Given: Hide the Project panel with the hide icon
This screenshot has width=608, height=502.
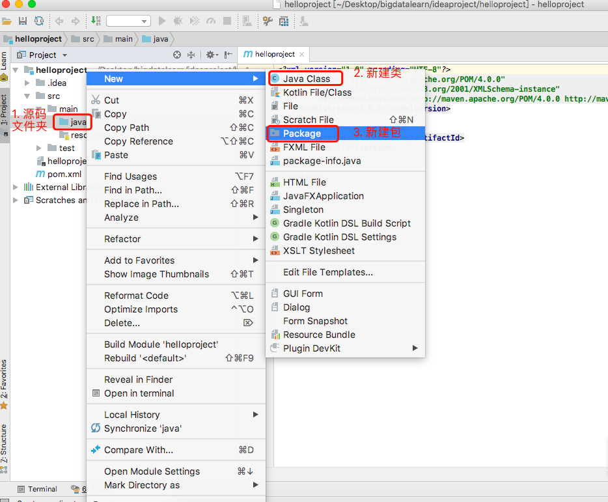Looking at the screenshot, I should click(x=228, y=55).
